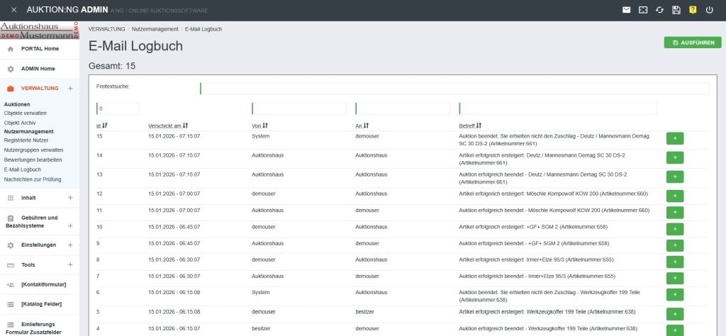The height and width of the screenshot is (336, 726).
Task: Sort by id column arrow icon
Action: tap(105, 125)
